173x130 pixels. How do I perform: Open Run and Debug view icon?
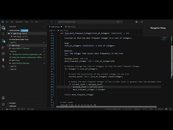[x=3, y=47]
